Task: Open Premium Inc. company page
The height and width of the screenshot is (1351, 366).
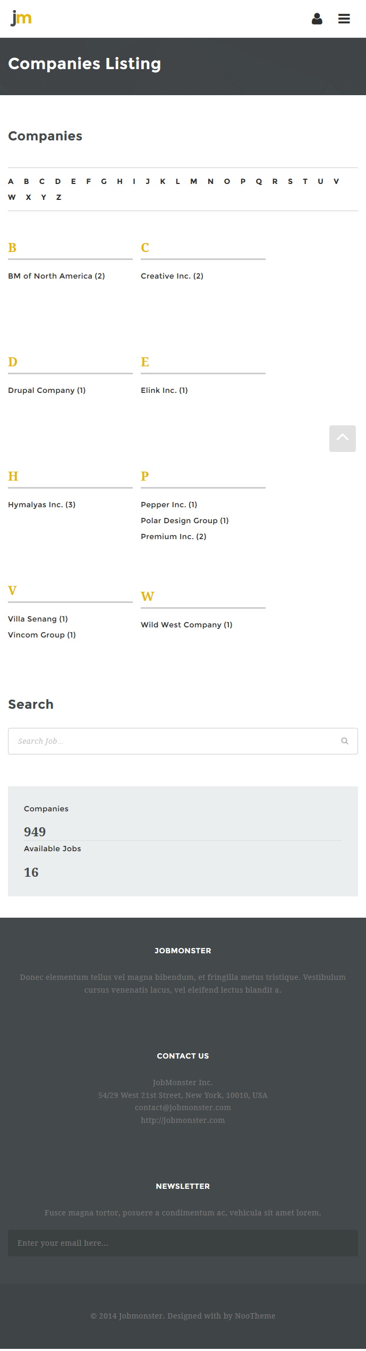Action: tap(174, 536)
